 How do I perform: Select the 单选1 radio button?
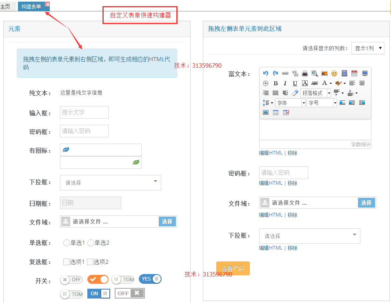[67, 243]
